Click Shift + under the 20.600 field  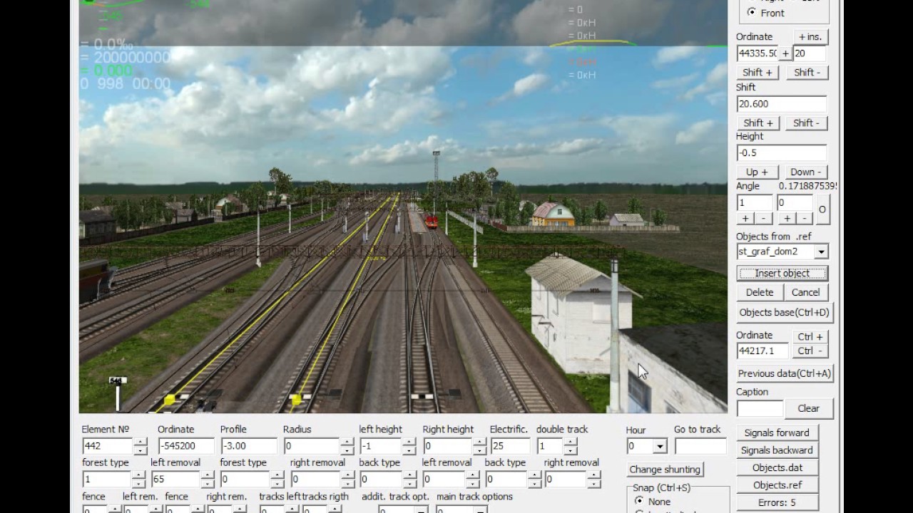pyautogui.click(x=757, y=123)
